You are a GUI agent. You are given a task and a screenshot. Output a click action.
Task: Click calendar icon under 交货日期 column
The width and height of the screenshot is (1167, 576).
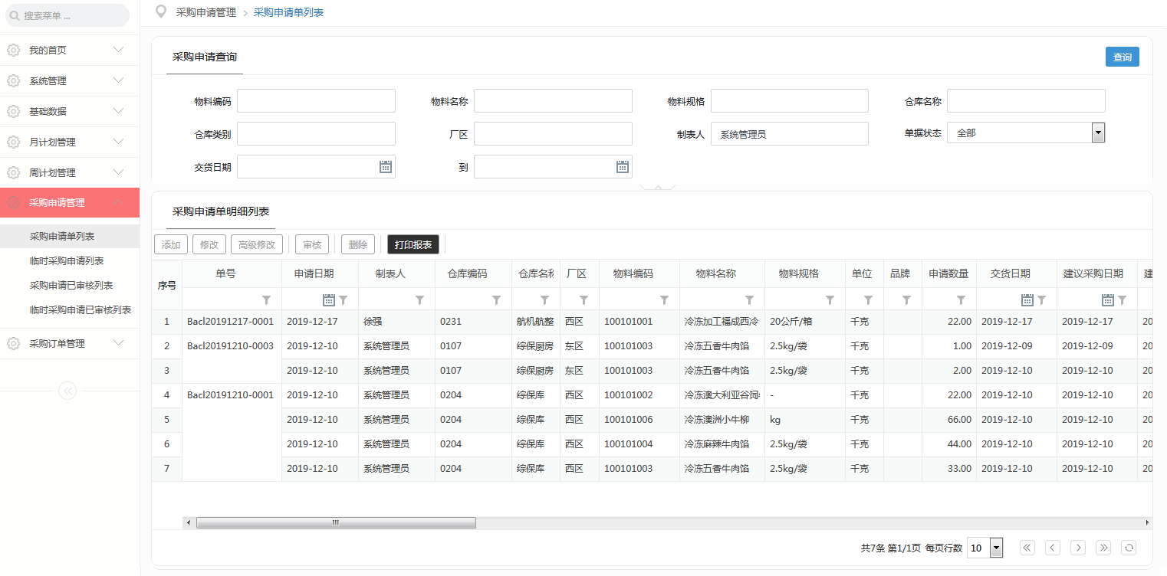[x=1027, y=299]
